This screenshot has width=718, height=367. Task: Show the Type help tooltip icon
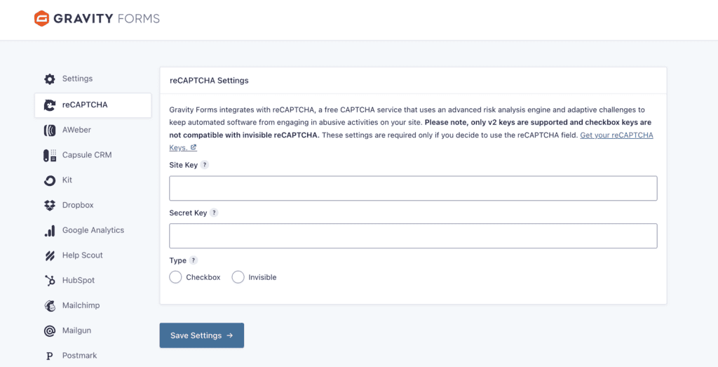tap(194, 260)
